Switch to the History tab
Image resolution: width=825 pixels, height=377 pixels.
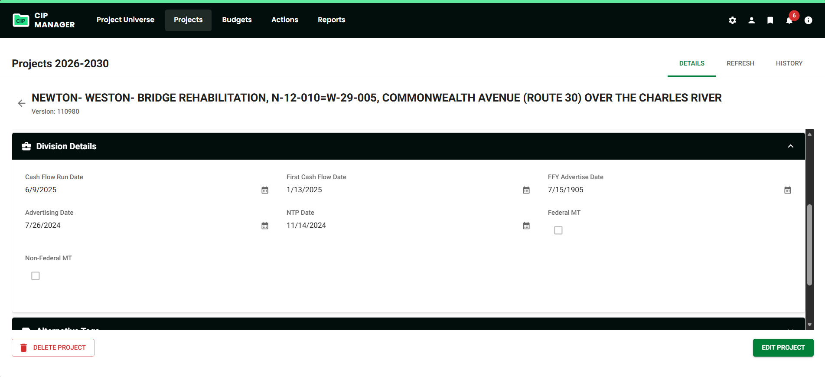coord(789,63)
